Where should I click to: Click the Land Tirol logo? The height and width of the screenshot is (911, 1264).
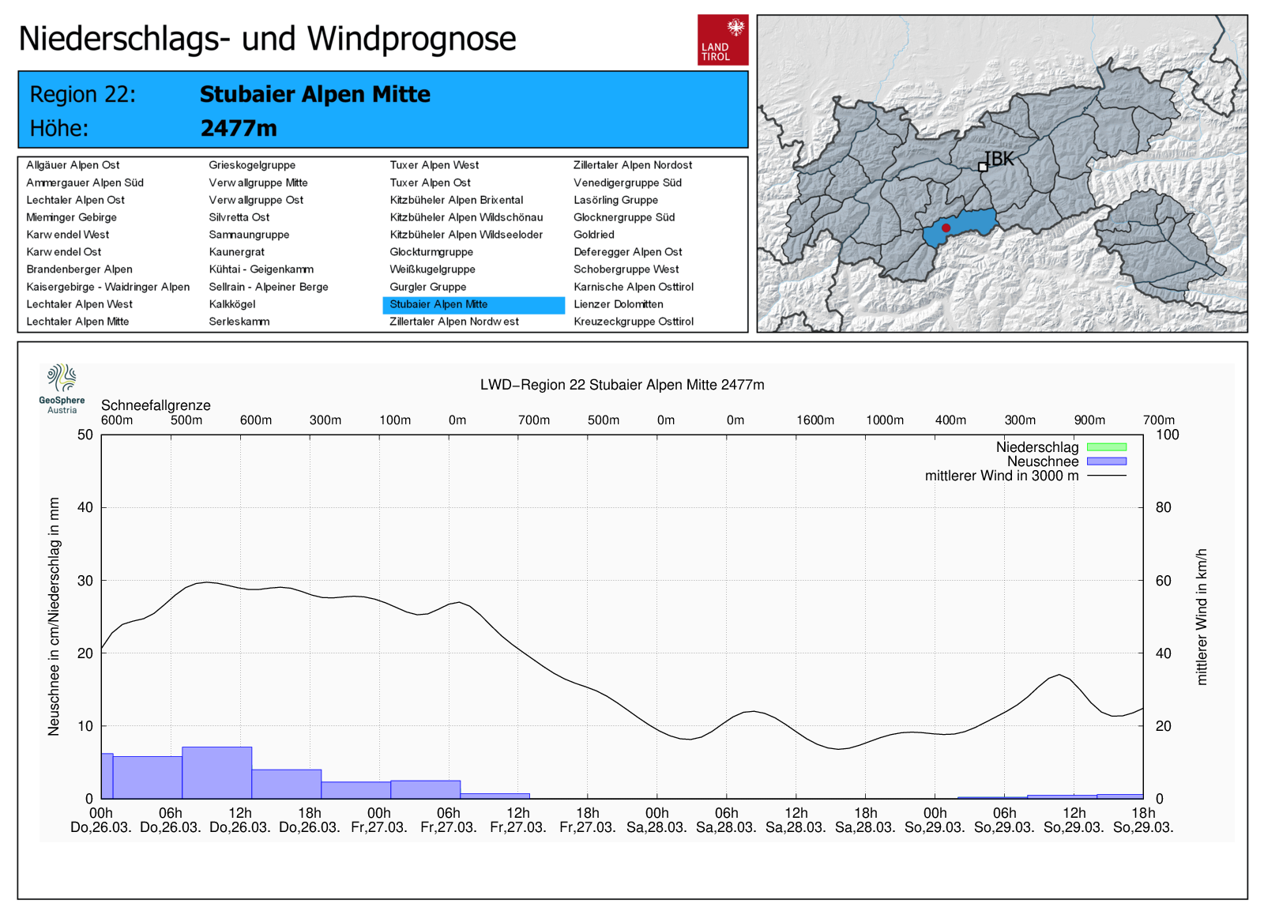(x=722, y=40)
